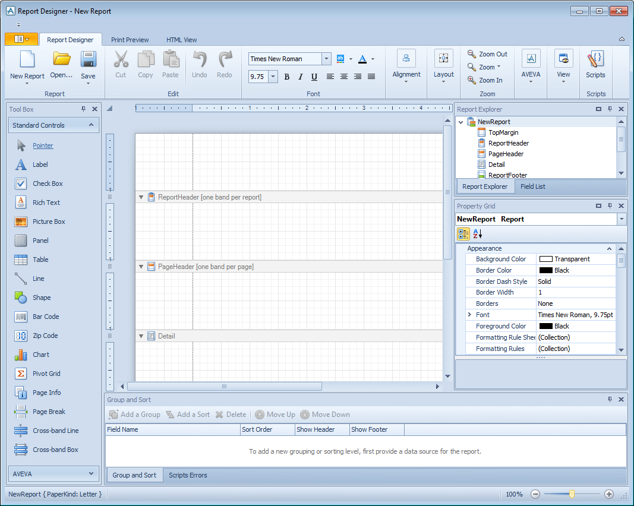This screenshot has width=634, height=506.
Task: Switch Property Grid to categorized view
Action: pos(463,233)
